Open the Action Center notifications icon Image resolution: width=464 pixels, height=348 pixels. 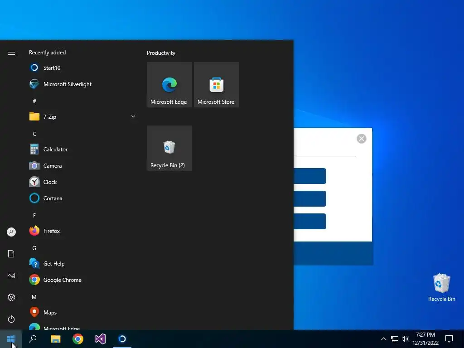click(x=449, y=339)
